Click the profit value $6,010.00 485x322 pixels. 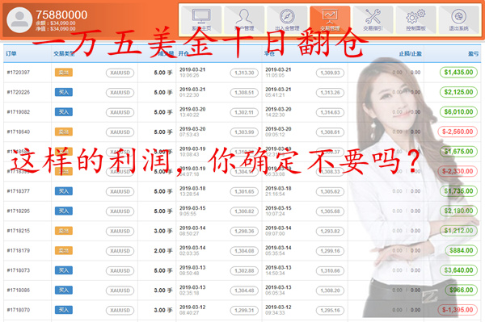pyautogui.click(x=458, y=111)
